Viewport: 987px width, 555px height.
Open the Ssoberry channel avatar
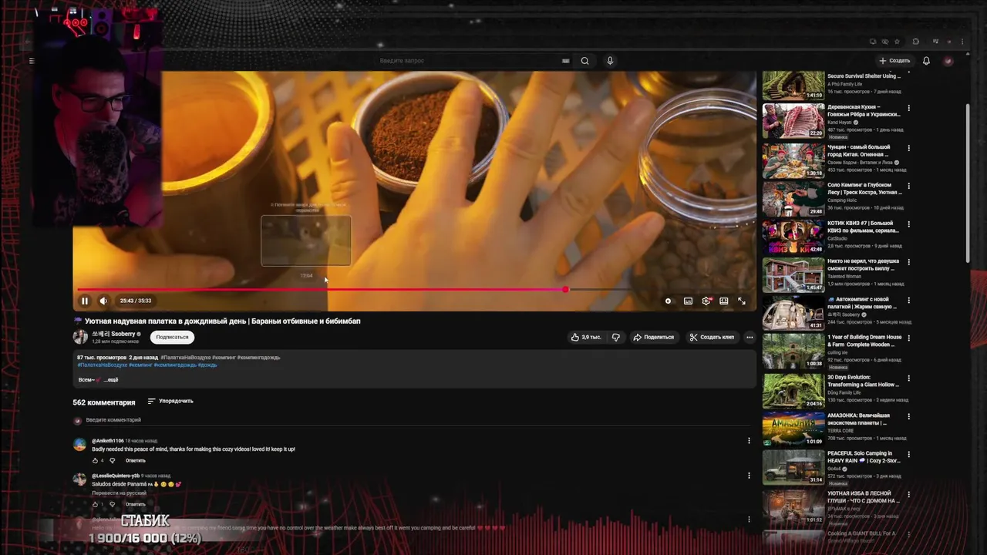(80, 337)
